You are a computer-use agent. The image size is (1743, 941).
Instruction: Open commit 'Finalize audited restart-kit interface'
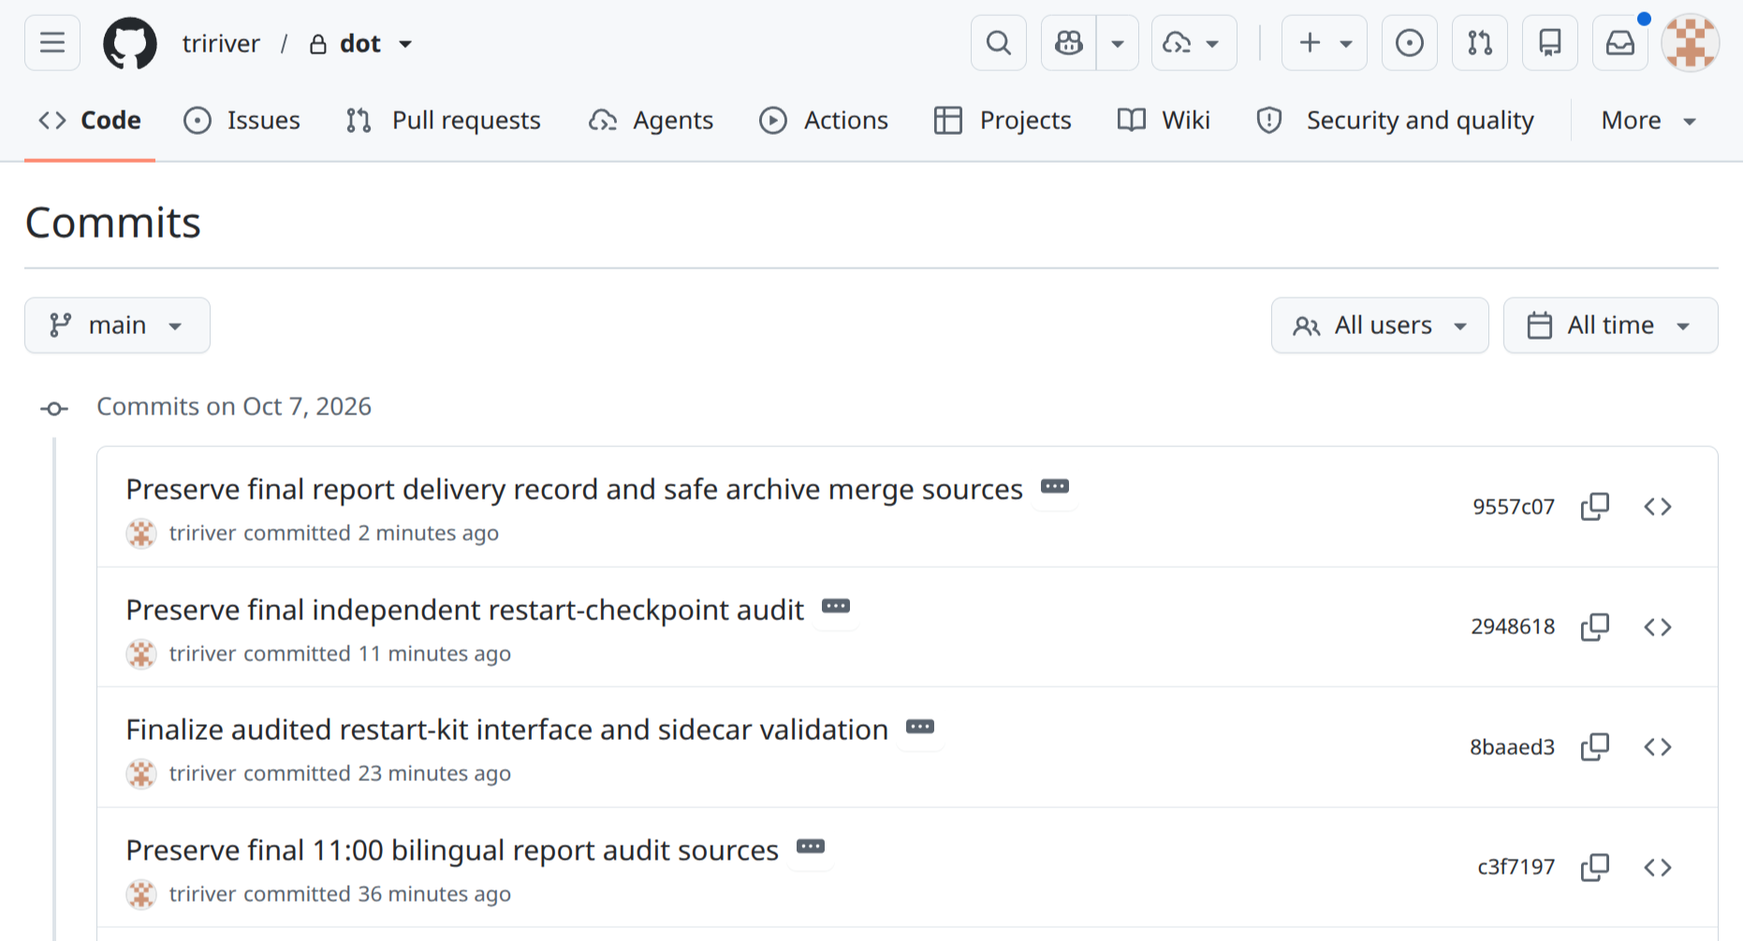tap(507, 730)
